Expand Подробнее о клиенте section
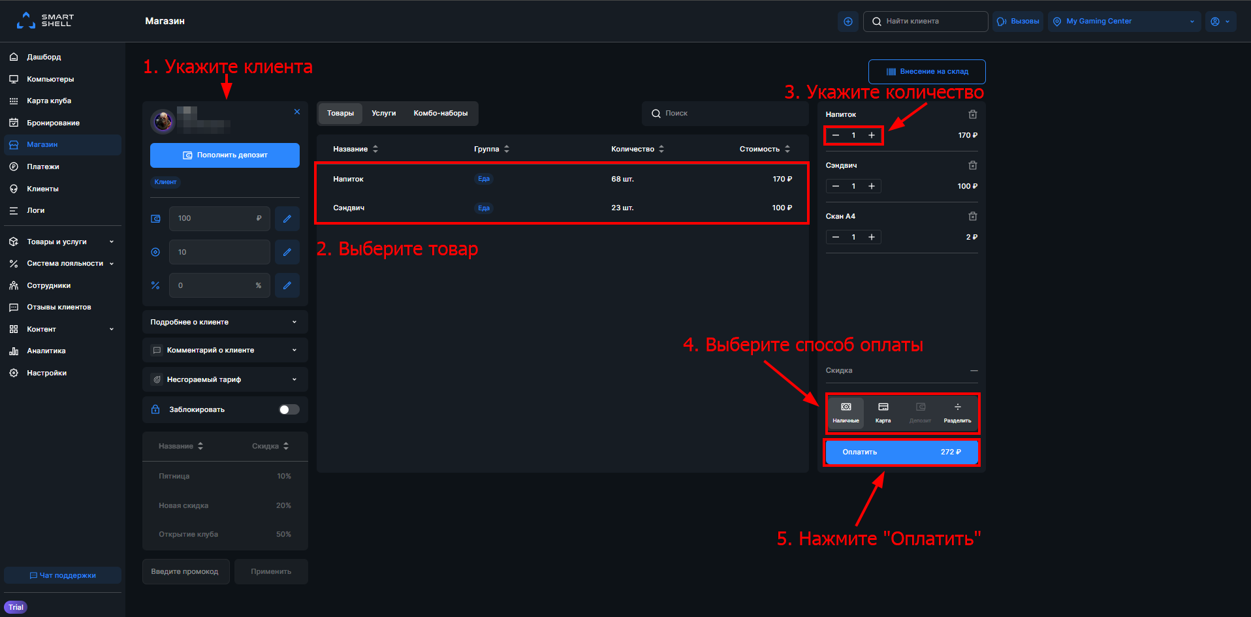Image resolution: width=1251 pixels, height=617 pixels. (225, 322)
